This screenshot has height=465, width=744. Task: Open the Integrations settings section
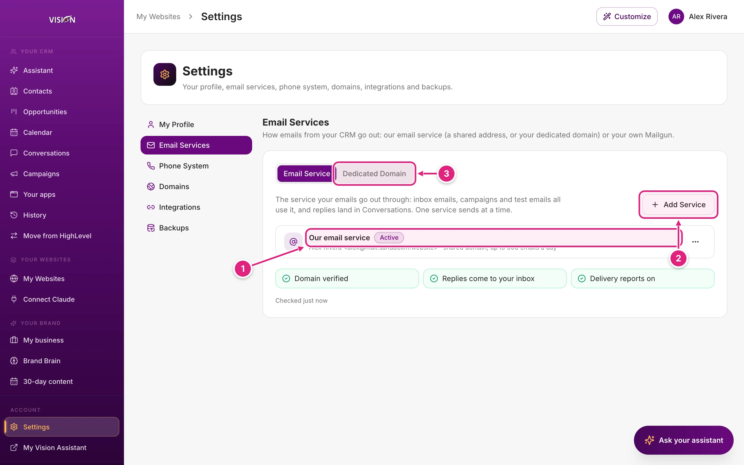196,207
